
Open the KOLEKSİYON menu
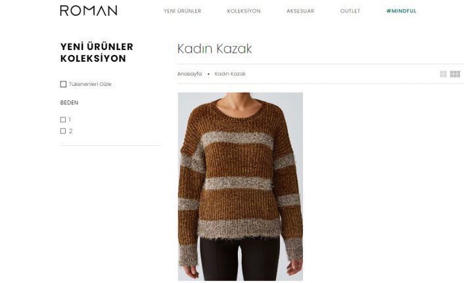click(244, 11)
